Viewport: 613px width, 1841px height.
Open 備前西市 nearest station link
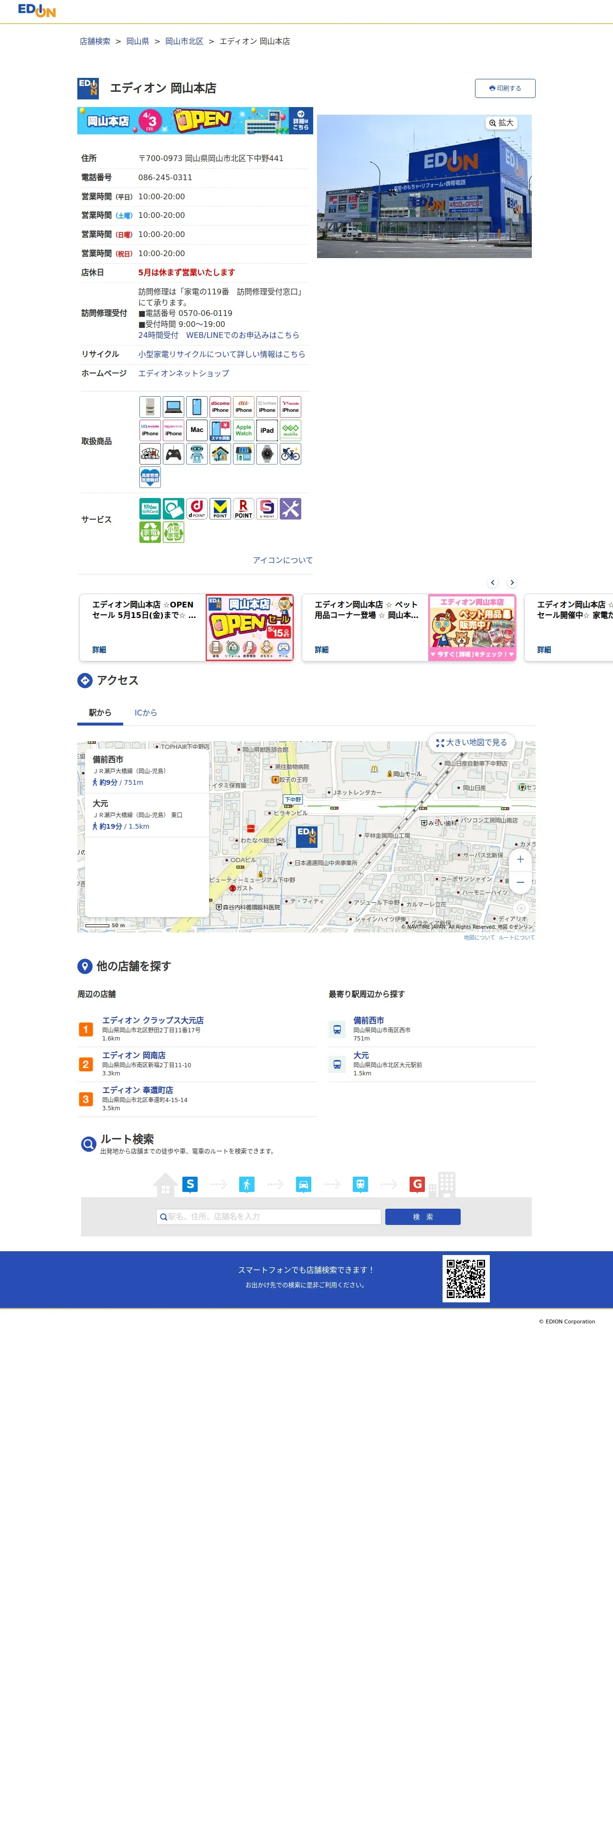[x=368, y=1020]
